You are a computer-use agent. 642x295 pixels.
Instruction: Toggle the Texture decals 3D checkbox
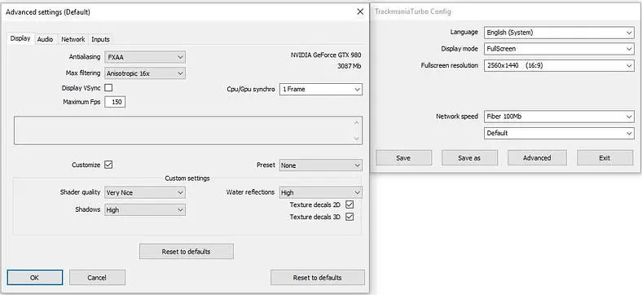[x=350, y=217]
